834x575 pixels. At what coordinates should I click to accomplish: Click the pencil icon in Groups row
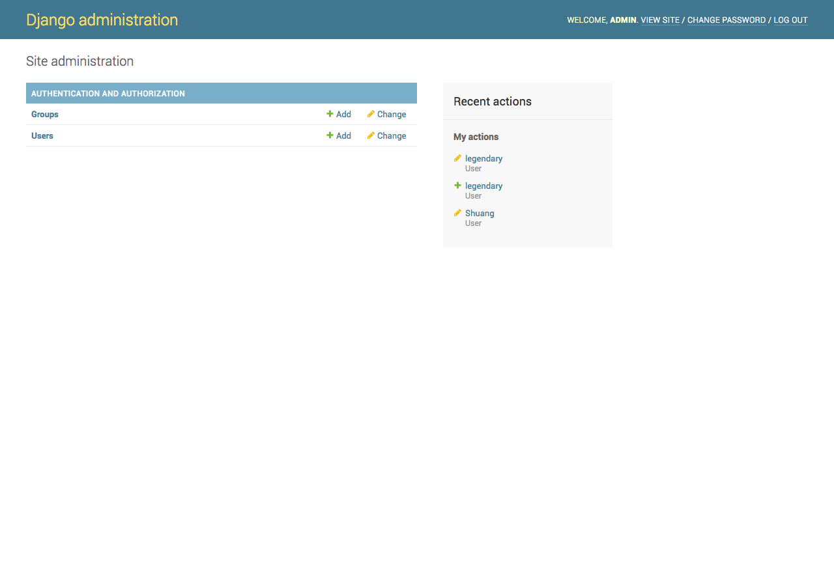(371, 114)
